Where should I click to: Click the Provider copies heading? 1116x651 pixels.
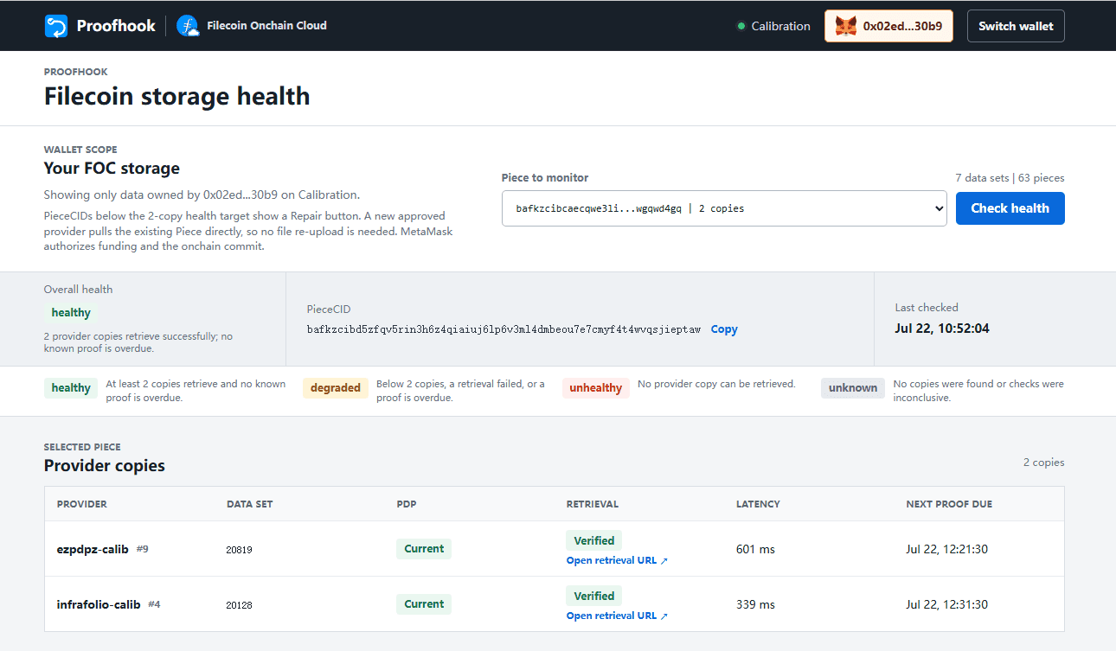(105, 466)
